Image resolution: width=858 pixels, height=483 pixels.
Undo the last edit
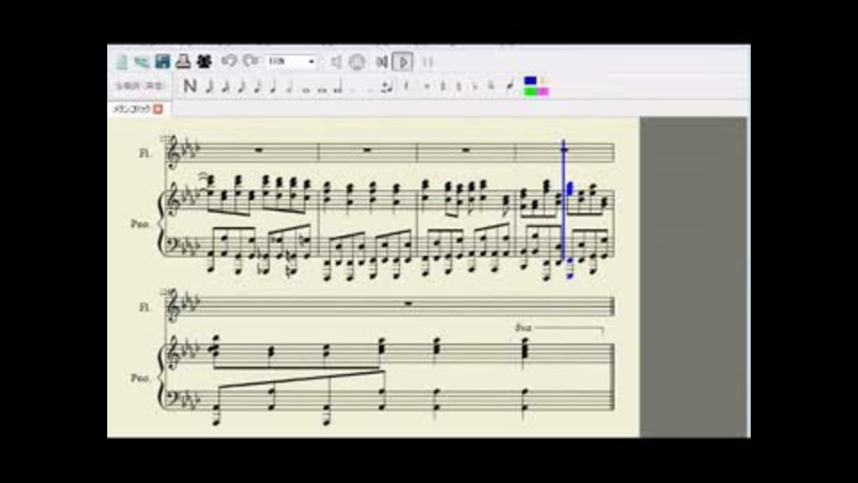230,60
